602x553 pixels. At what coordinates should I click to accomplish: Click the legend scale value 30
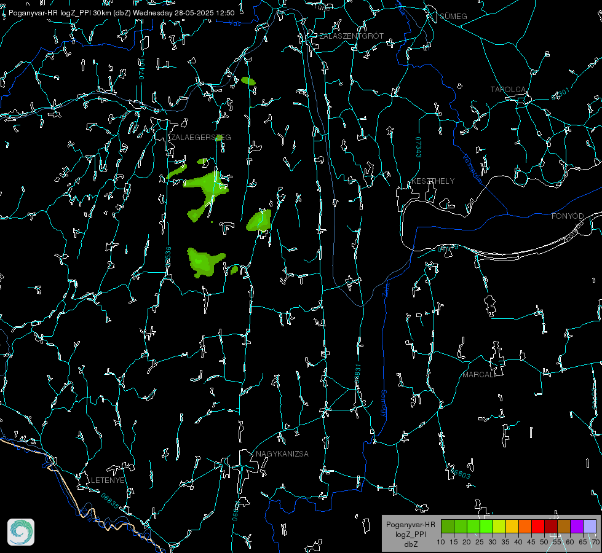(493, 542)
